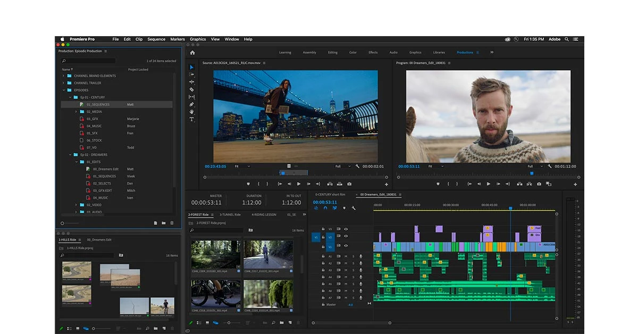This screenshot has height=334, width=638.
Task: Select the Type tool
Action: pos(192,119)
